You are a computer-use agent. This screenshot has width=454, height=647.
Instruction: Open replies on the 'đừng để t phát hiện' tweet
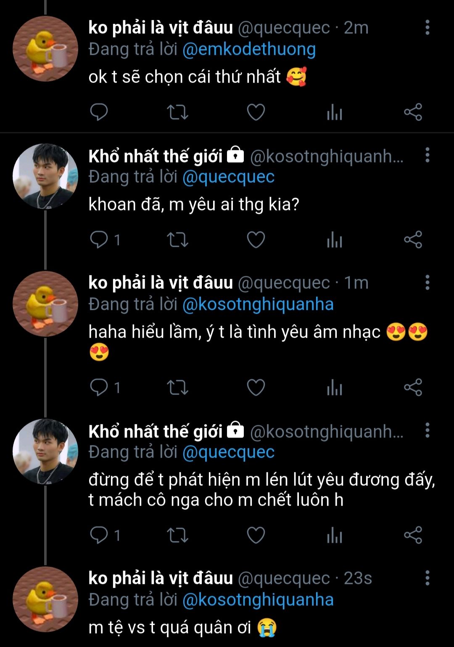[x=100, y=535]
